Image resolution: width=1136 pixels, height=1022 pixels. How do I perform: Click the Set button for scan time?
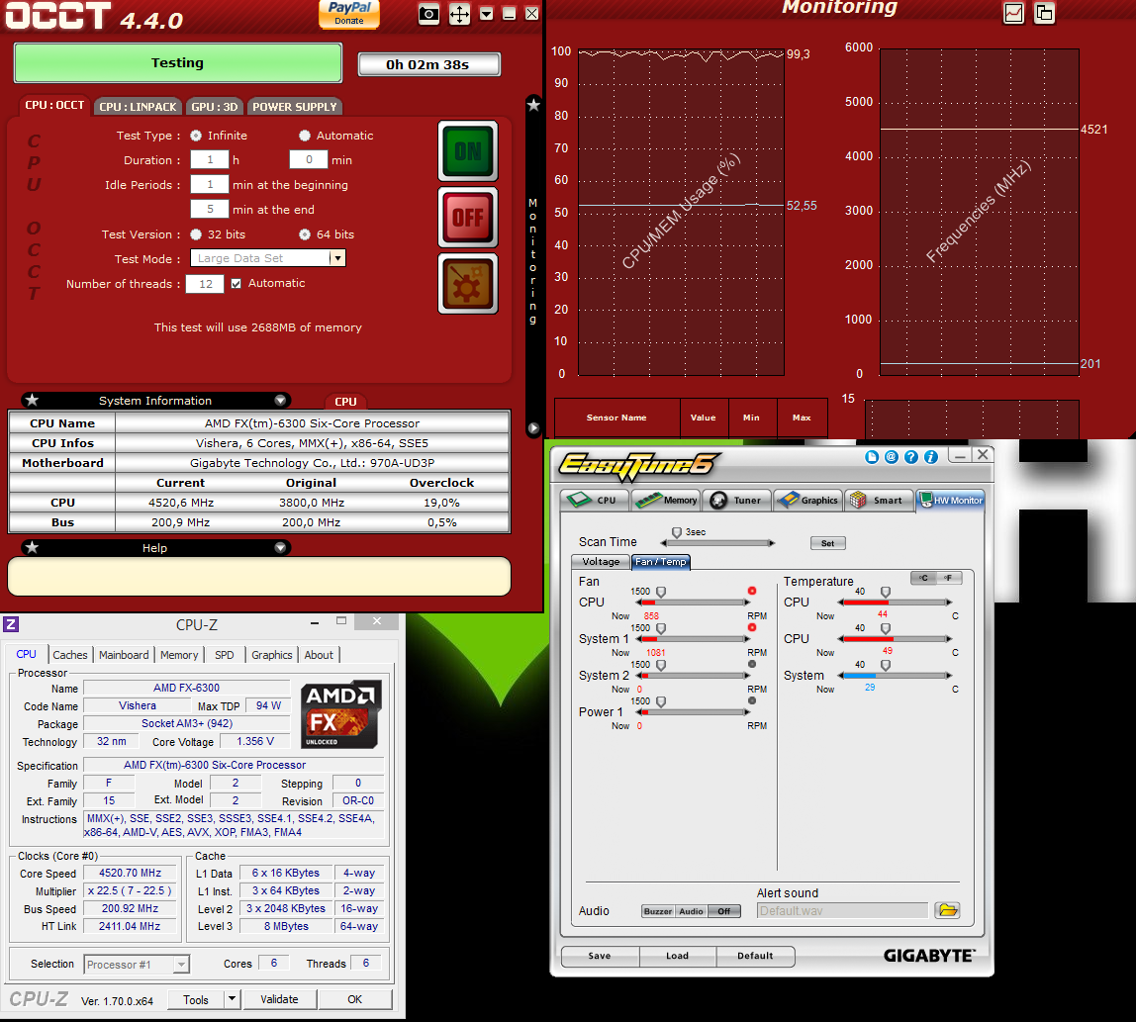827,543
